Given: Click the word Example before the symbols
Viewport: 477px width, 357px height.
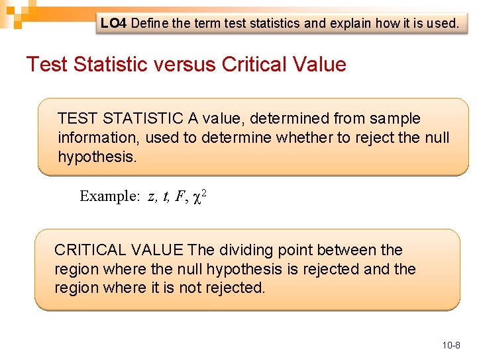Looking at the screenshot, I should pyautogui.click(x=109, y=196).
